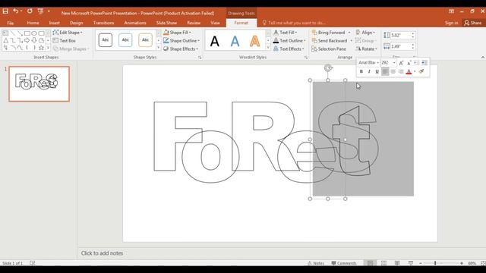
Task: Pick the oval shape in shapes gallery
Action: pos(34,33)
